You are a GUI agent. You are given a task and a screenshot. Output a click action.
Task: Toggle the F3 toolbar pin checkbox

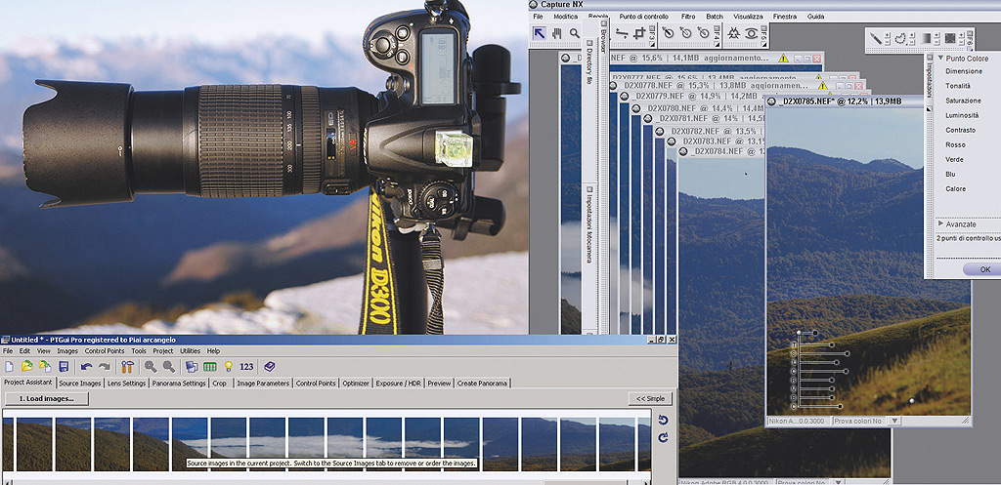(x=652, y=28)
